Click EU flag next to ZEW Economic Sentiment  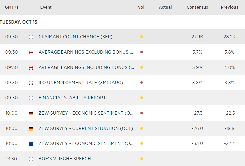pos(31,144)
